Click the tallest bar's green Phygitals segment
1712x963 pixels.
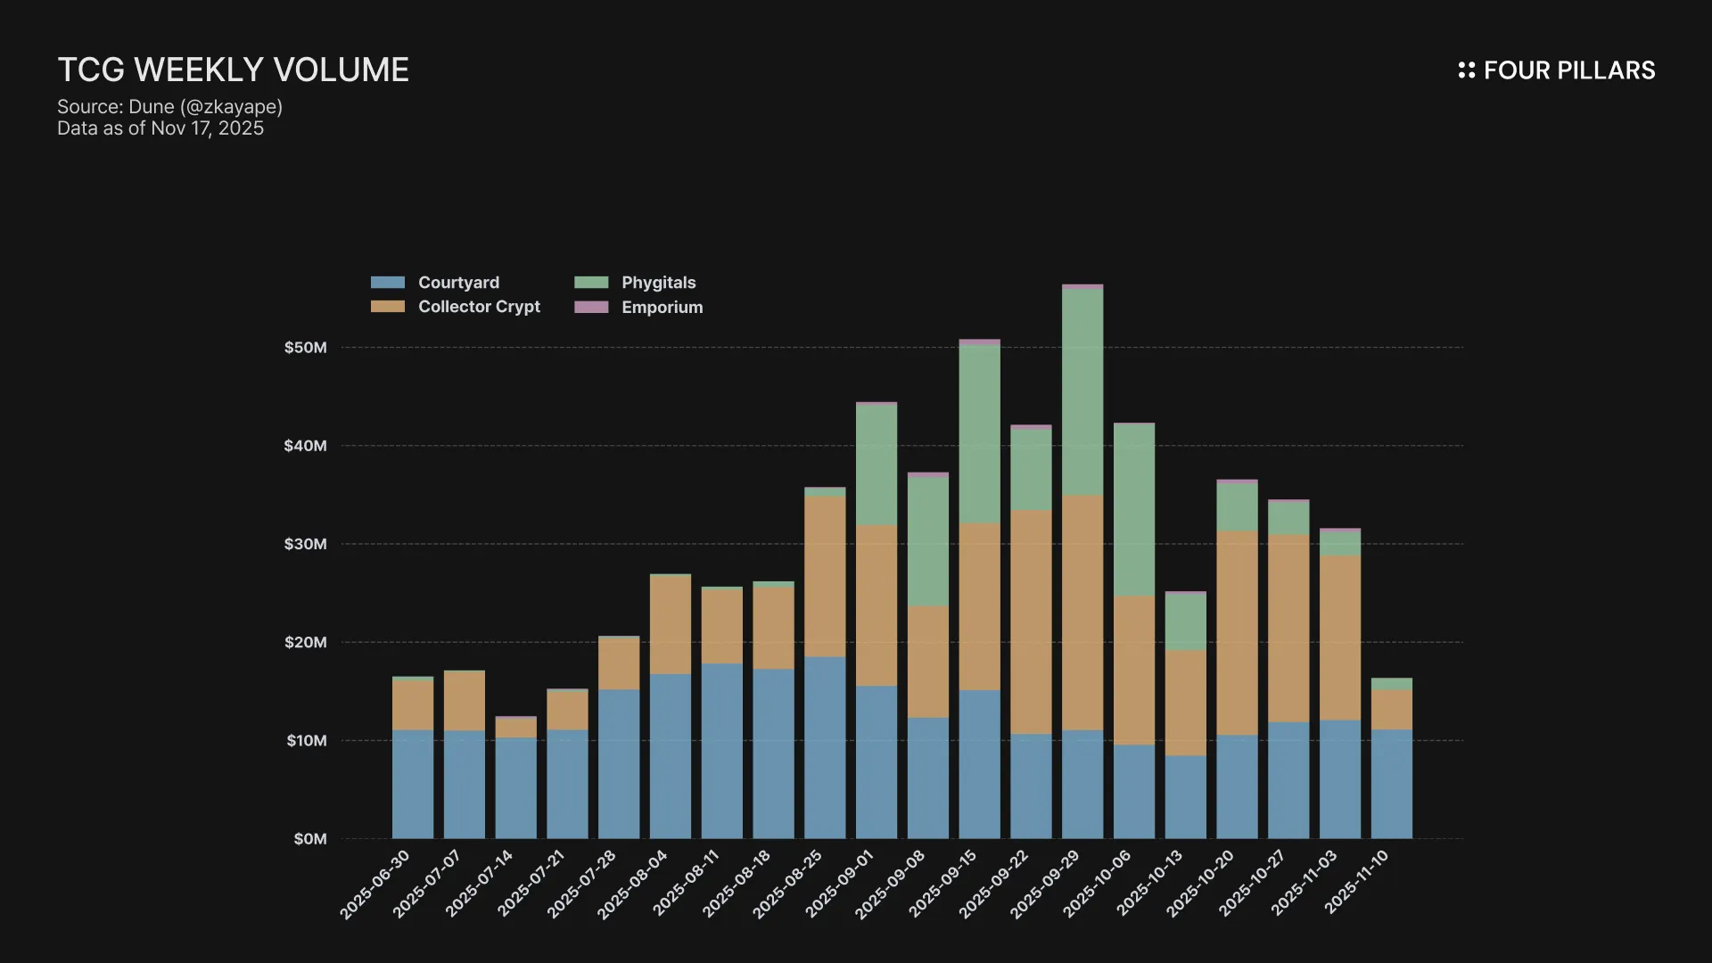(x=1082, y=392)
